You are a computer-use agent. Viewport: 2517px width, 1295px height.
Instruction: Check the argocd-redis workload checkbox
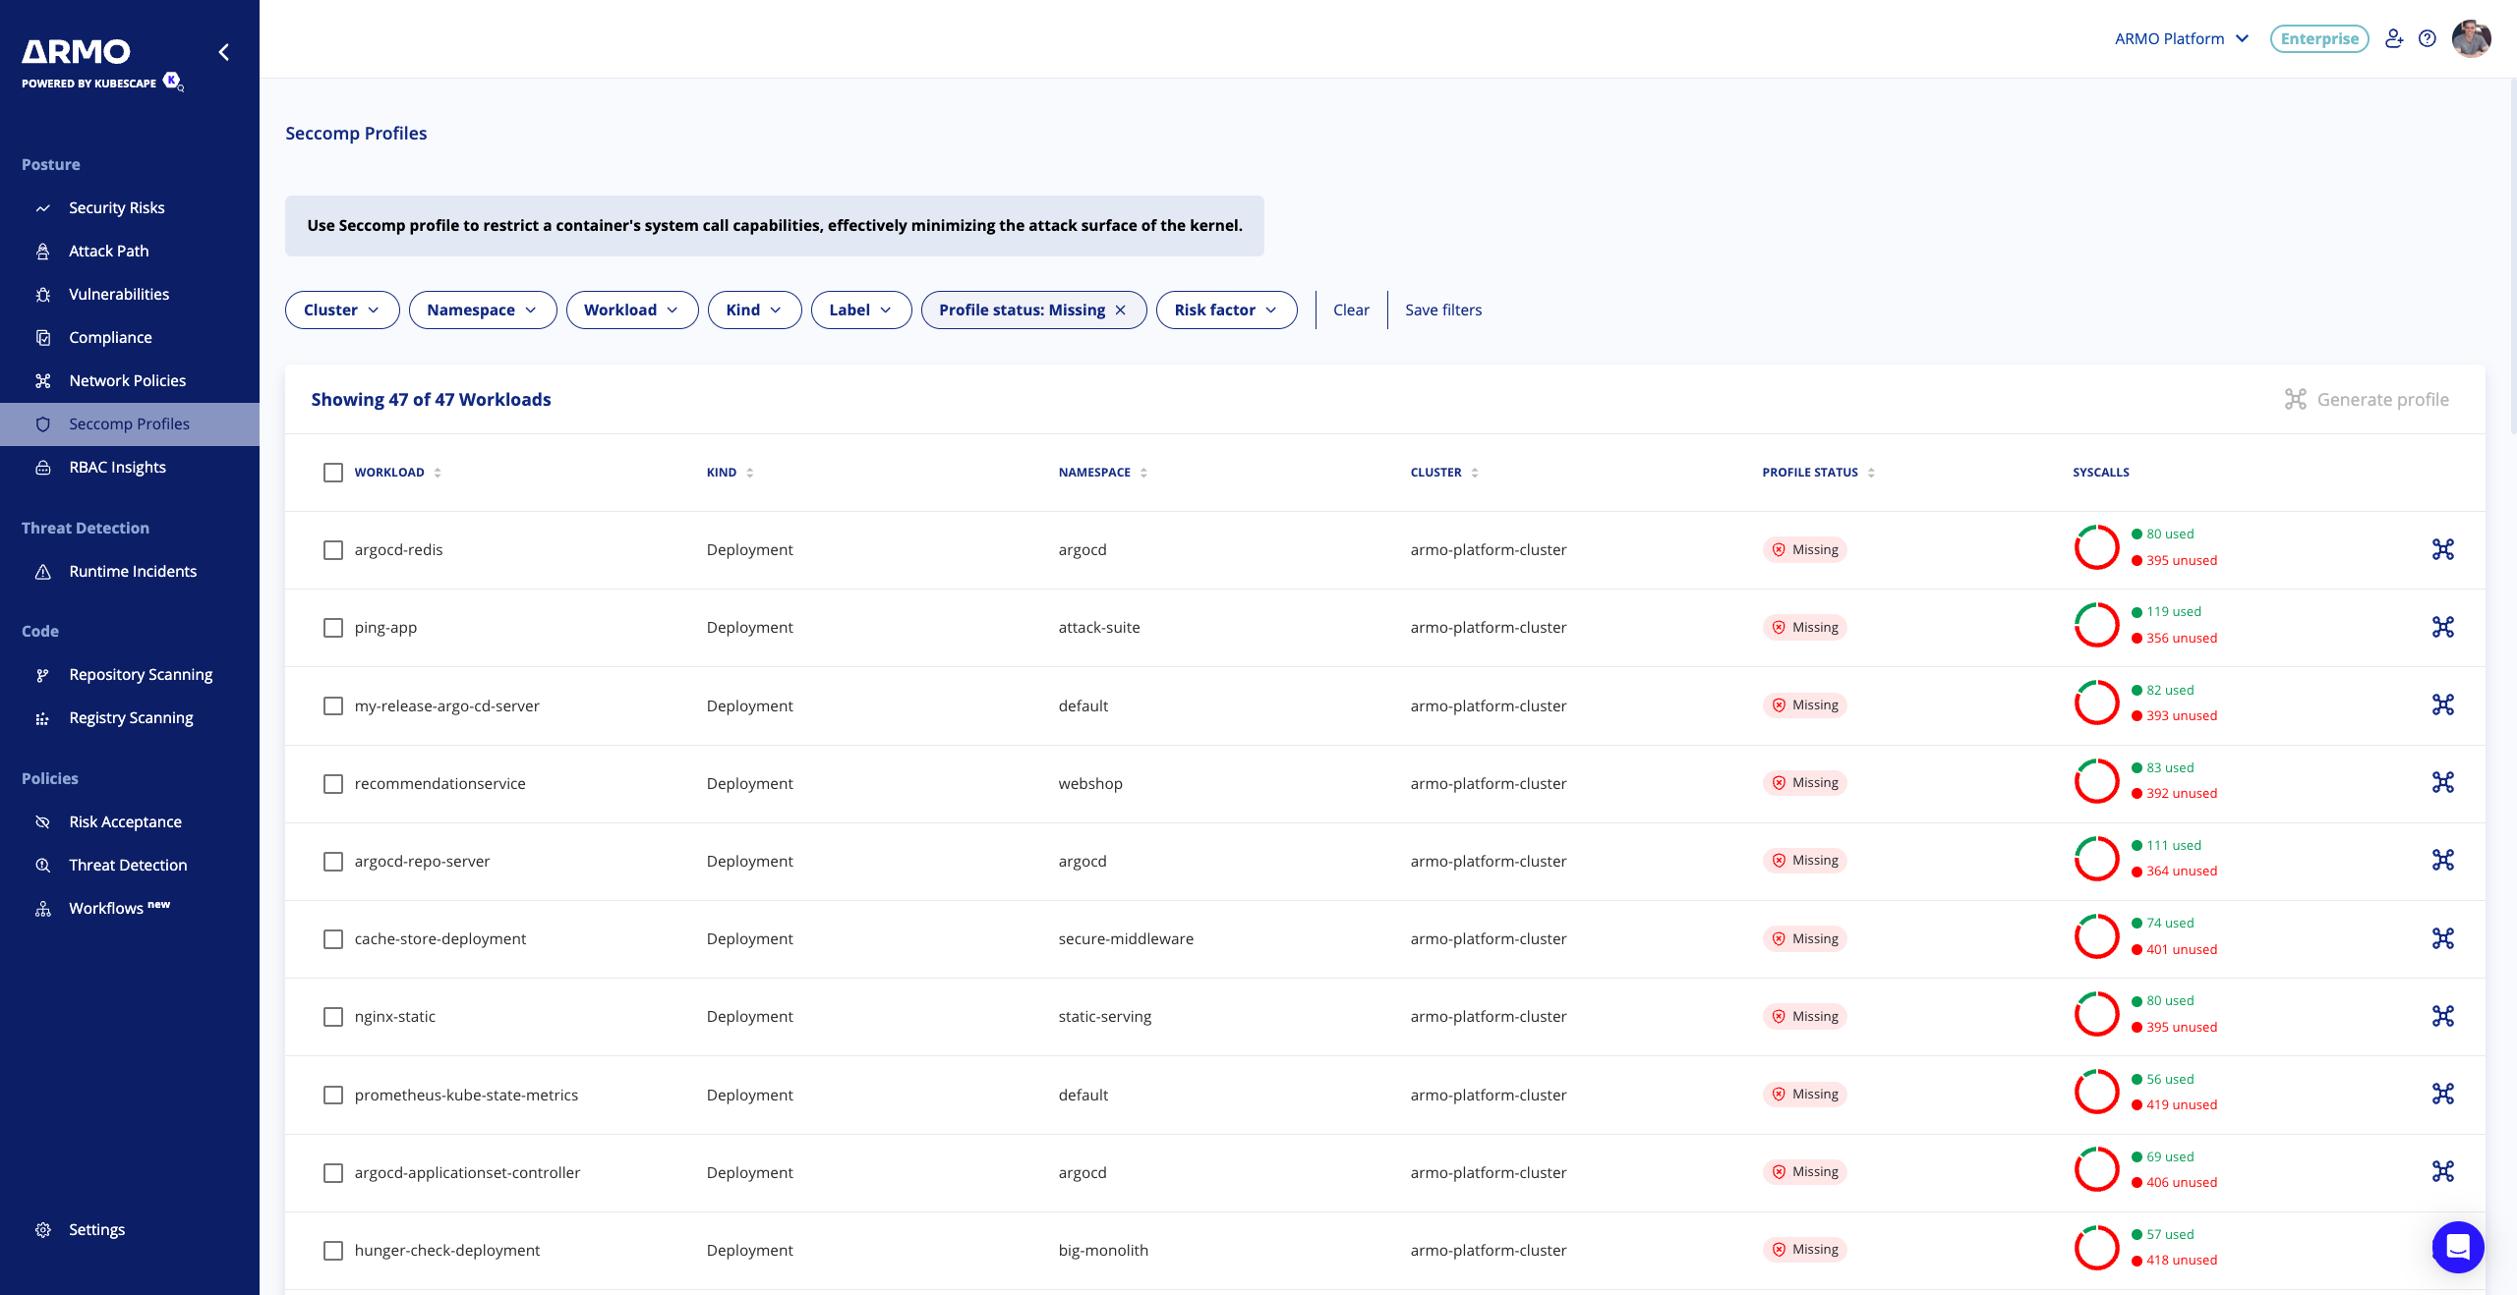333,550
